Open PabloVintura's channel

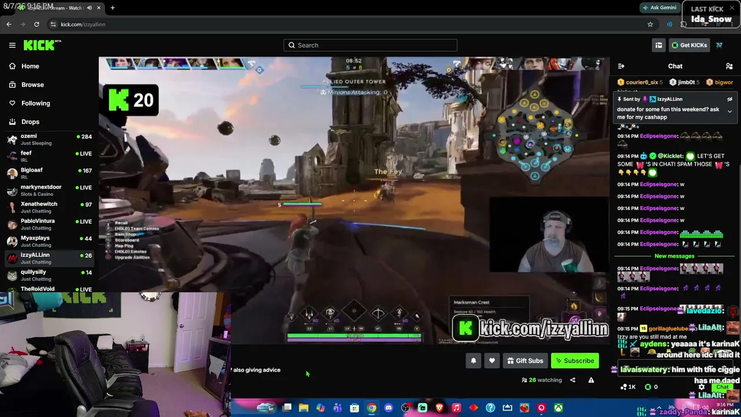pyautogui.click(x=49, y=224)
